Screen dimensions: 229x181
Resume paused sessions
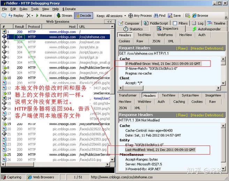pyautogui.click(x=44, y=15)
